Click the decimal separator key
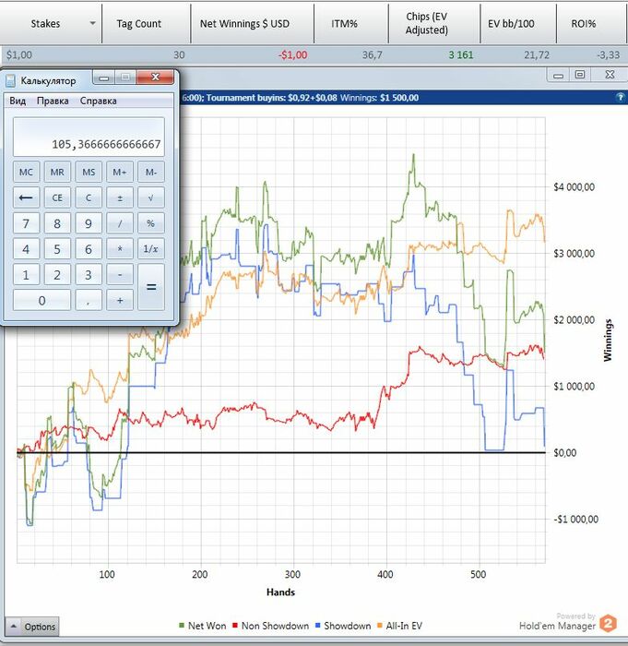The width and height of the screenshot is (628, 646). click(89, 300)
